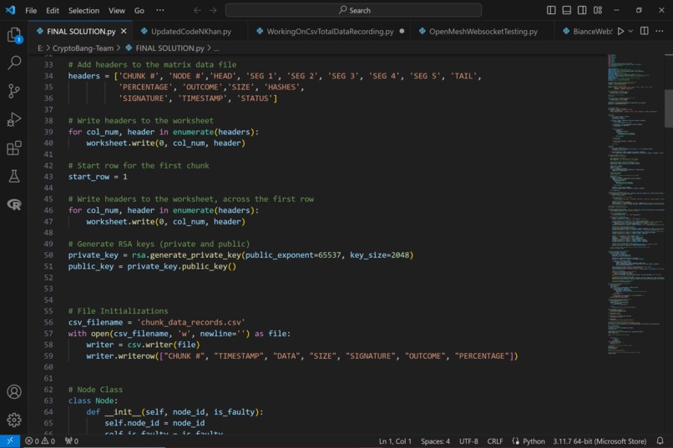The width and height of the screenshot is (673, 448).
Task: Split the editor right
Action: click(645, 31)
